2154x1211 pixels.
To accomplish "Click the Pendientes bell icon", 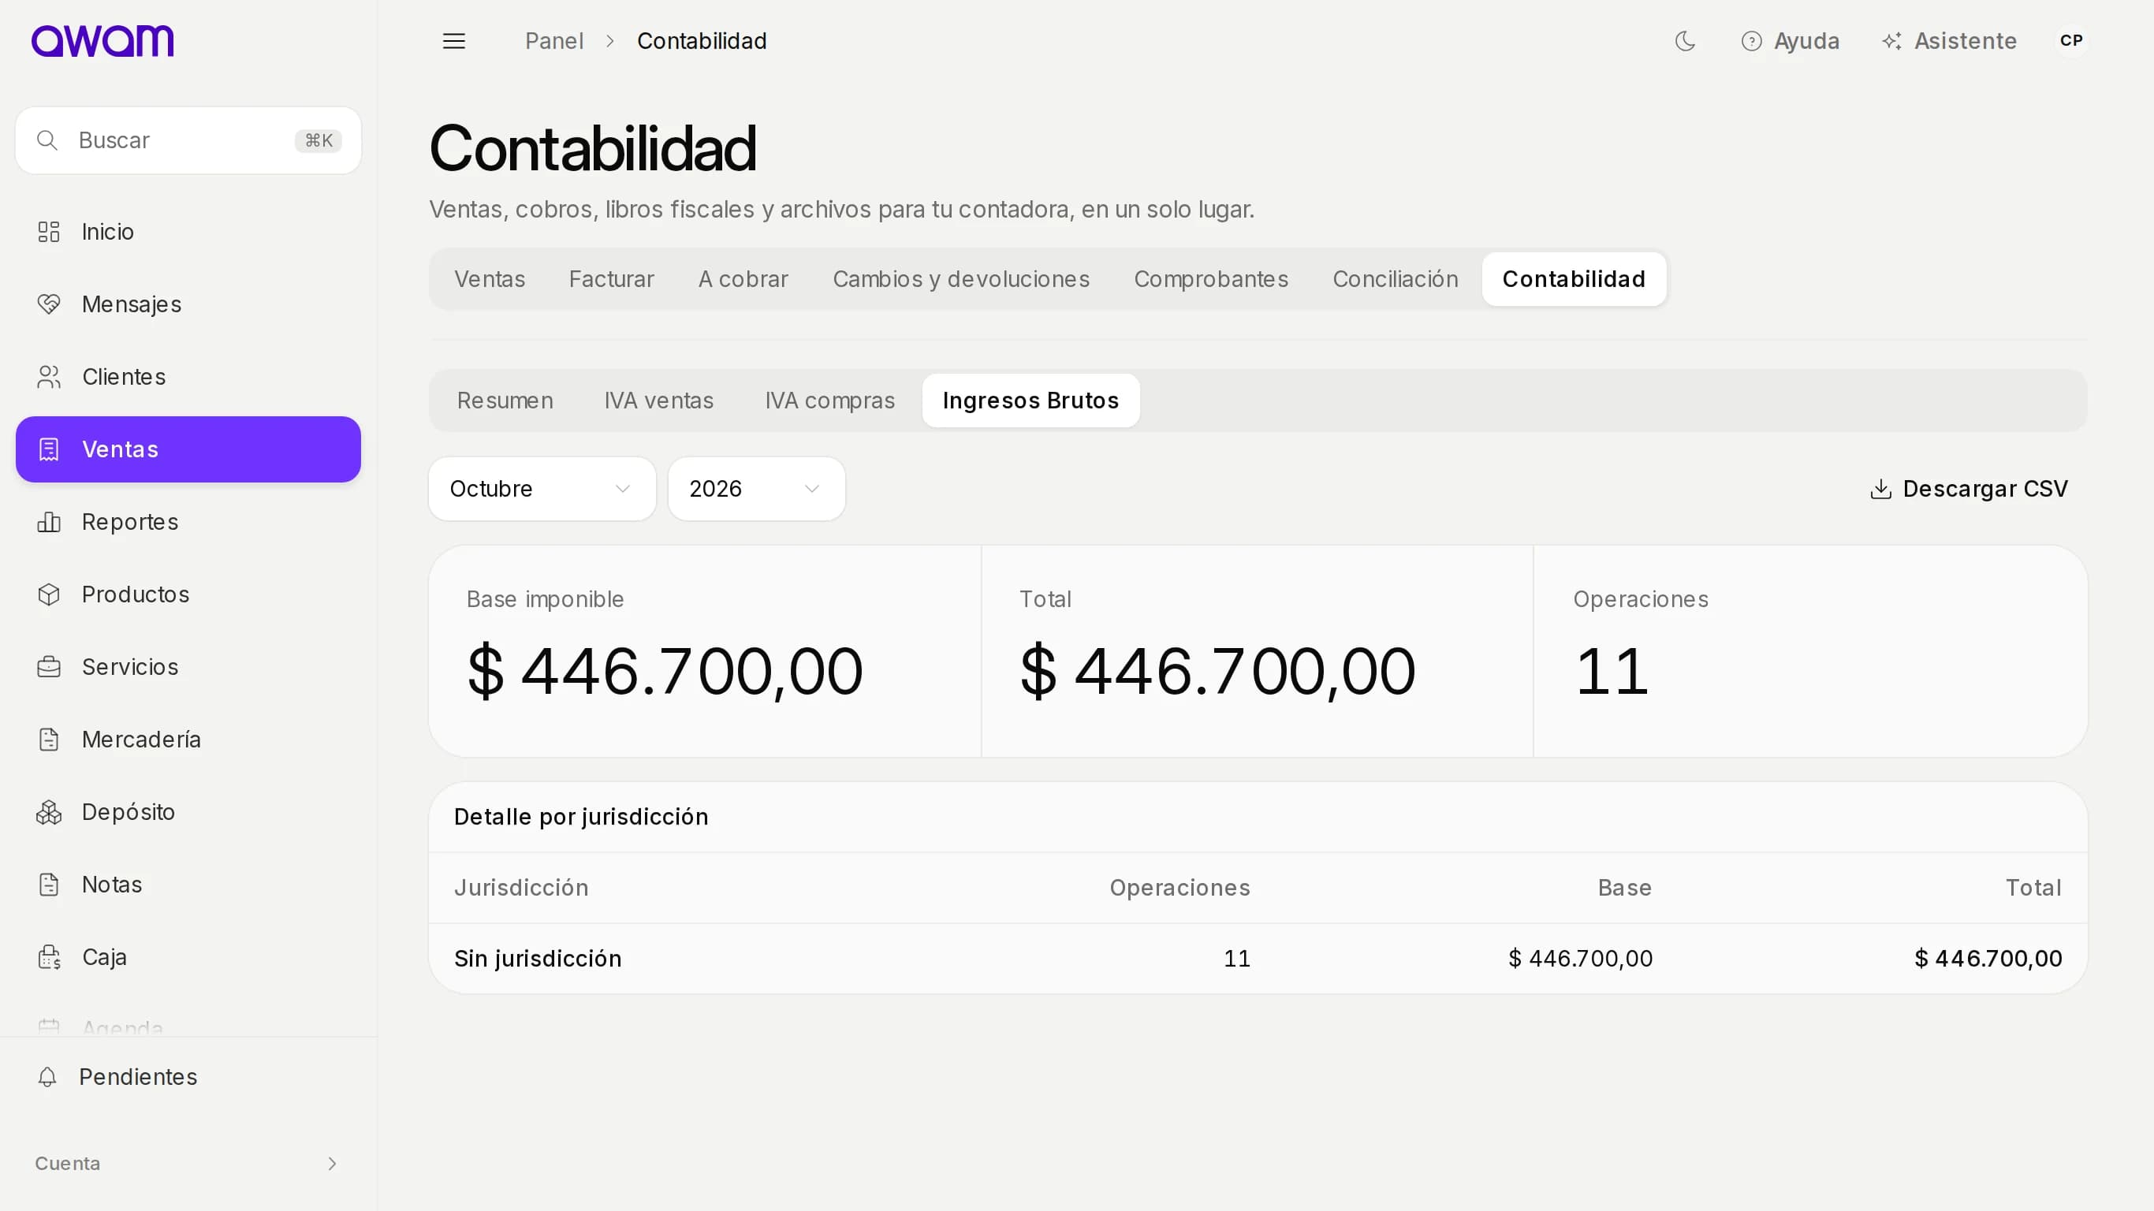I will pyautogui.click(x=47, y=1077).
